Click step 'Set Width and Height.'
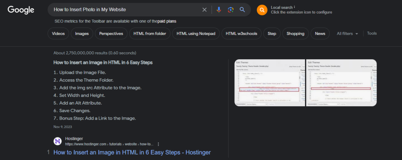 [x=82, y=95]
